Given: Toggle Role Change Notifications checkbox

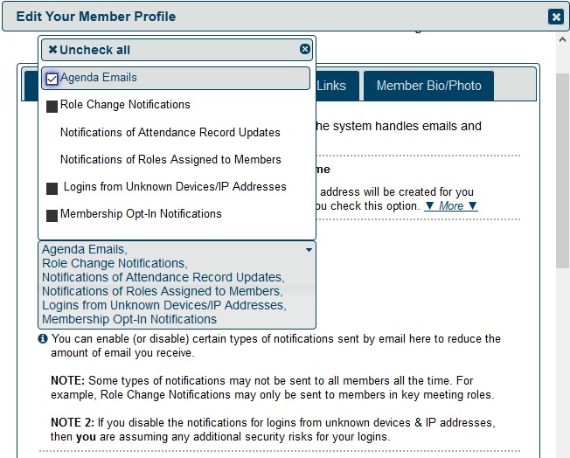Looking at the screenshot, I should [52, 107].
